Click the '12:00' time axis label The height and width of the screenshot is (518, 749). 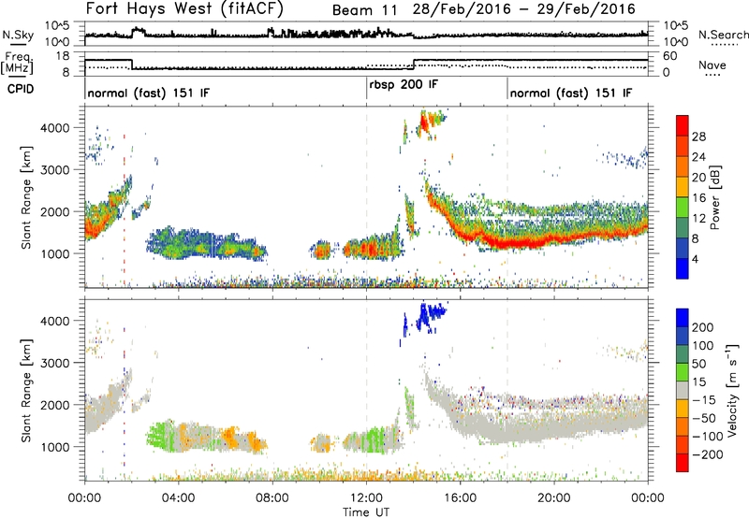click(366, 498)
